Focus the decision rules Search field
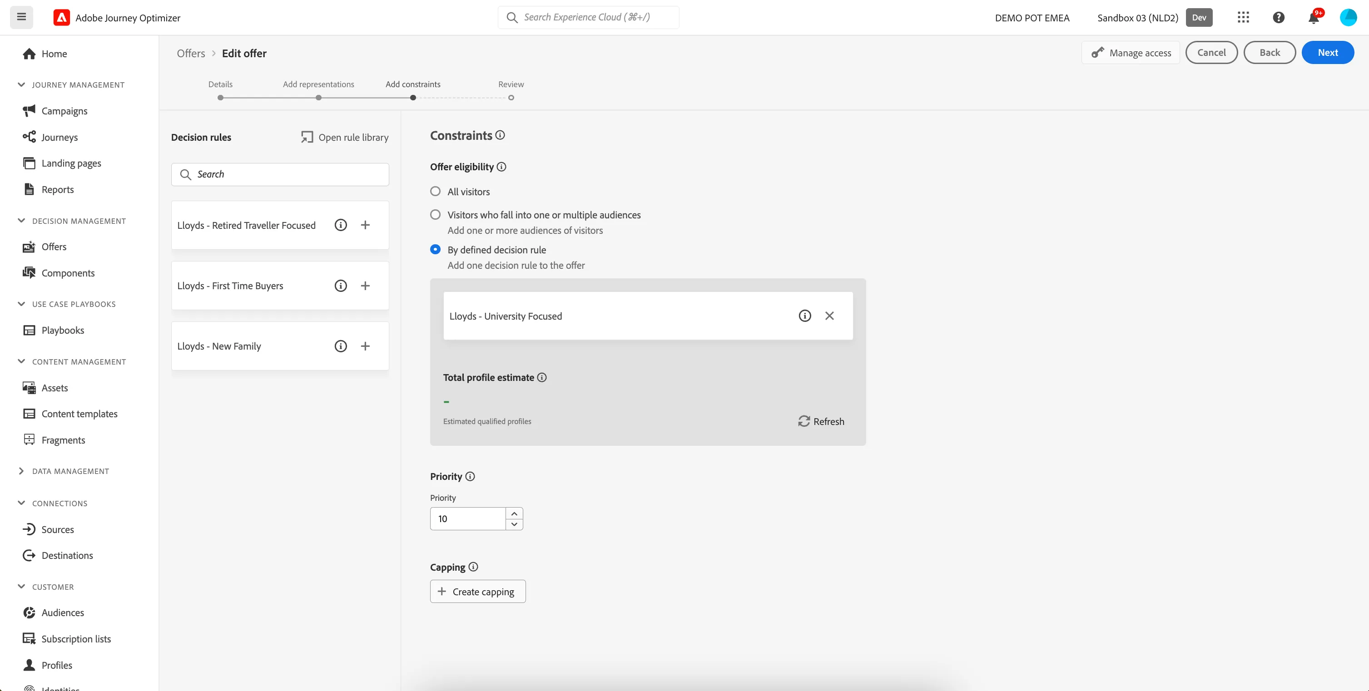1369x691 pixels. tap(280, 174)
